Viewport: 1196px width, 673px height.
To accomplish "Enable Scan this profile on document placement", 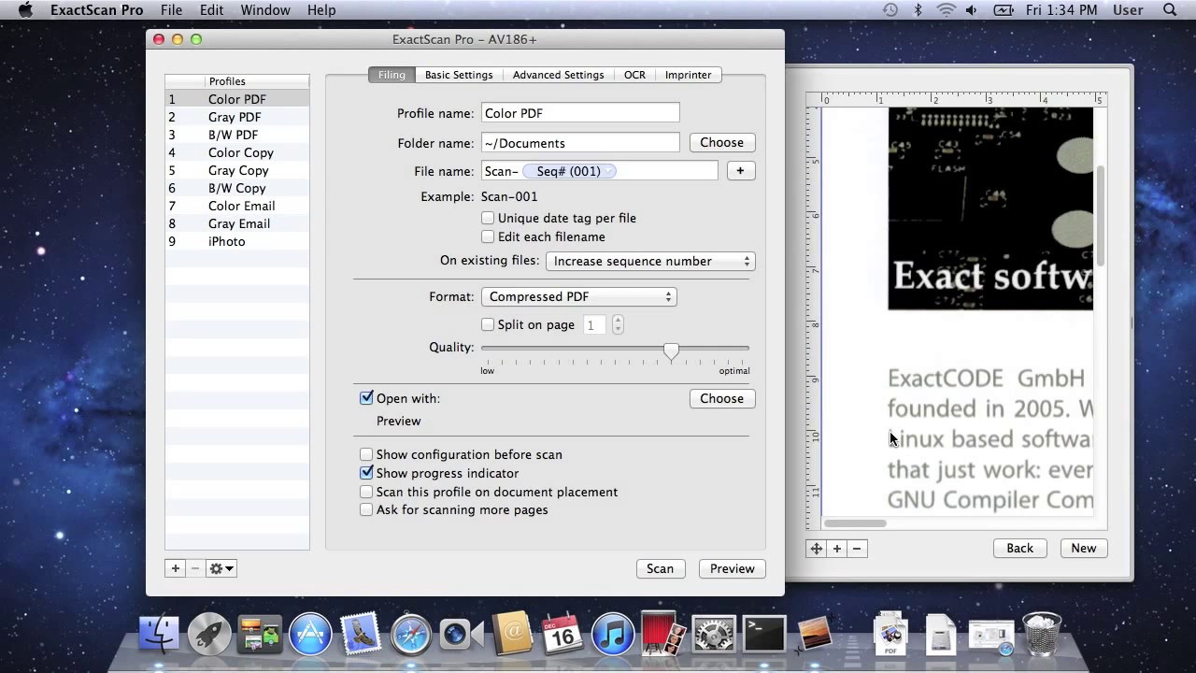I will (x=366, y=492).
